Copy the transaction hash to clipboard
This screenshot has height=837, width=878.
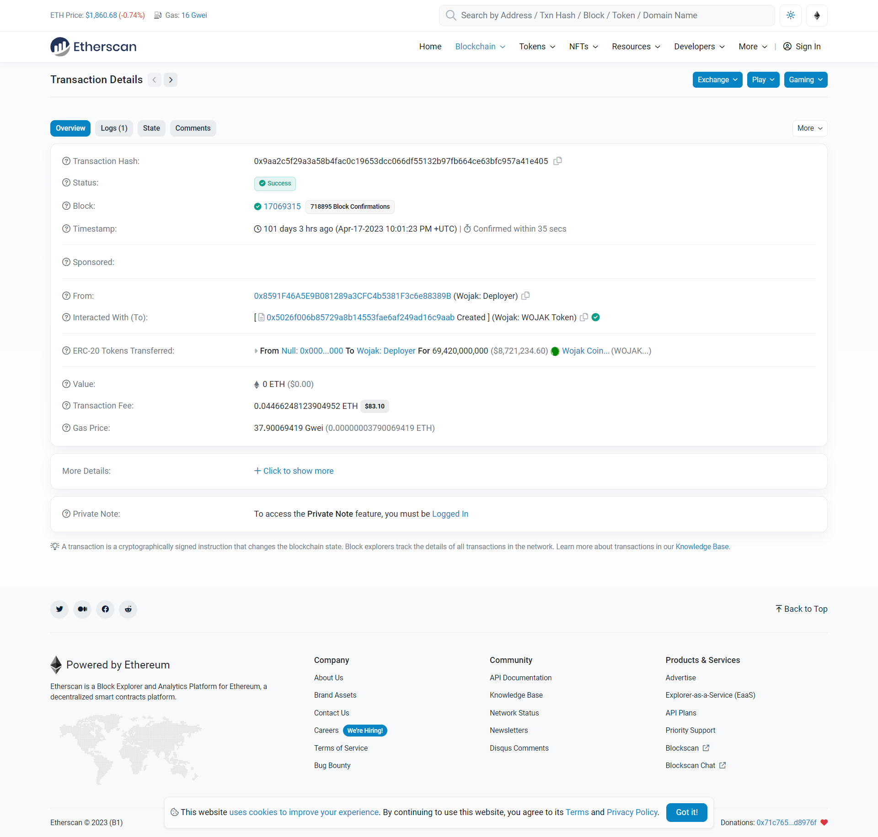[x=557, y=161]
